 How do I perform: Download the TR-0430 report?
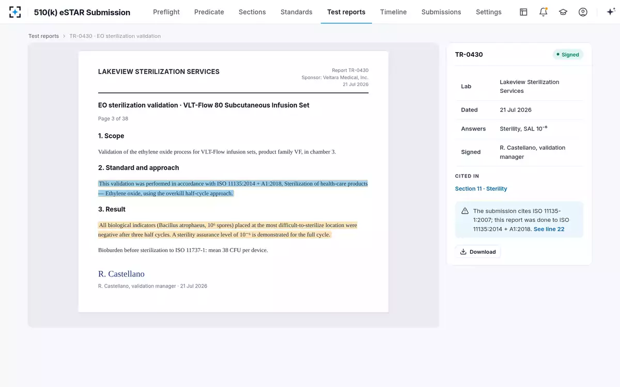[x=478, y=252]
